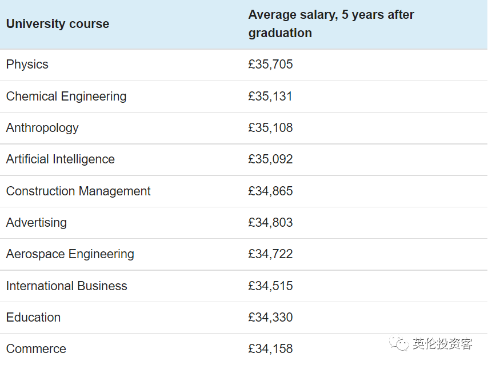Click the Commerce course name
This screenshot has width=488, height=365.
tap(36, 349)
